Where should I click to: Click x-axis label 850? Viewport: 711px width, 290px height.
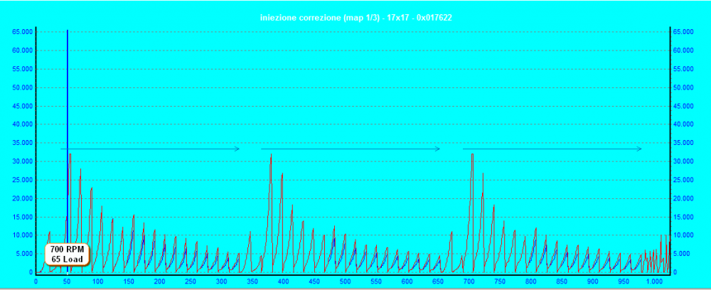(562, 281)
